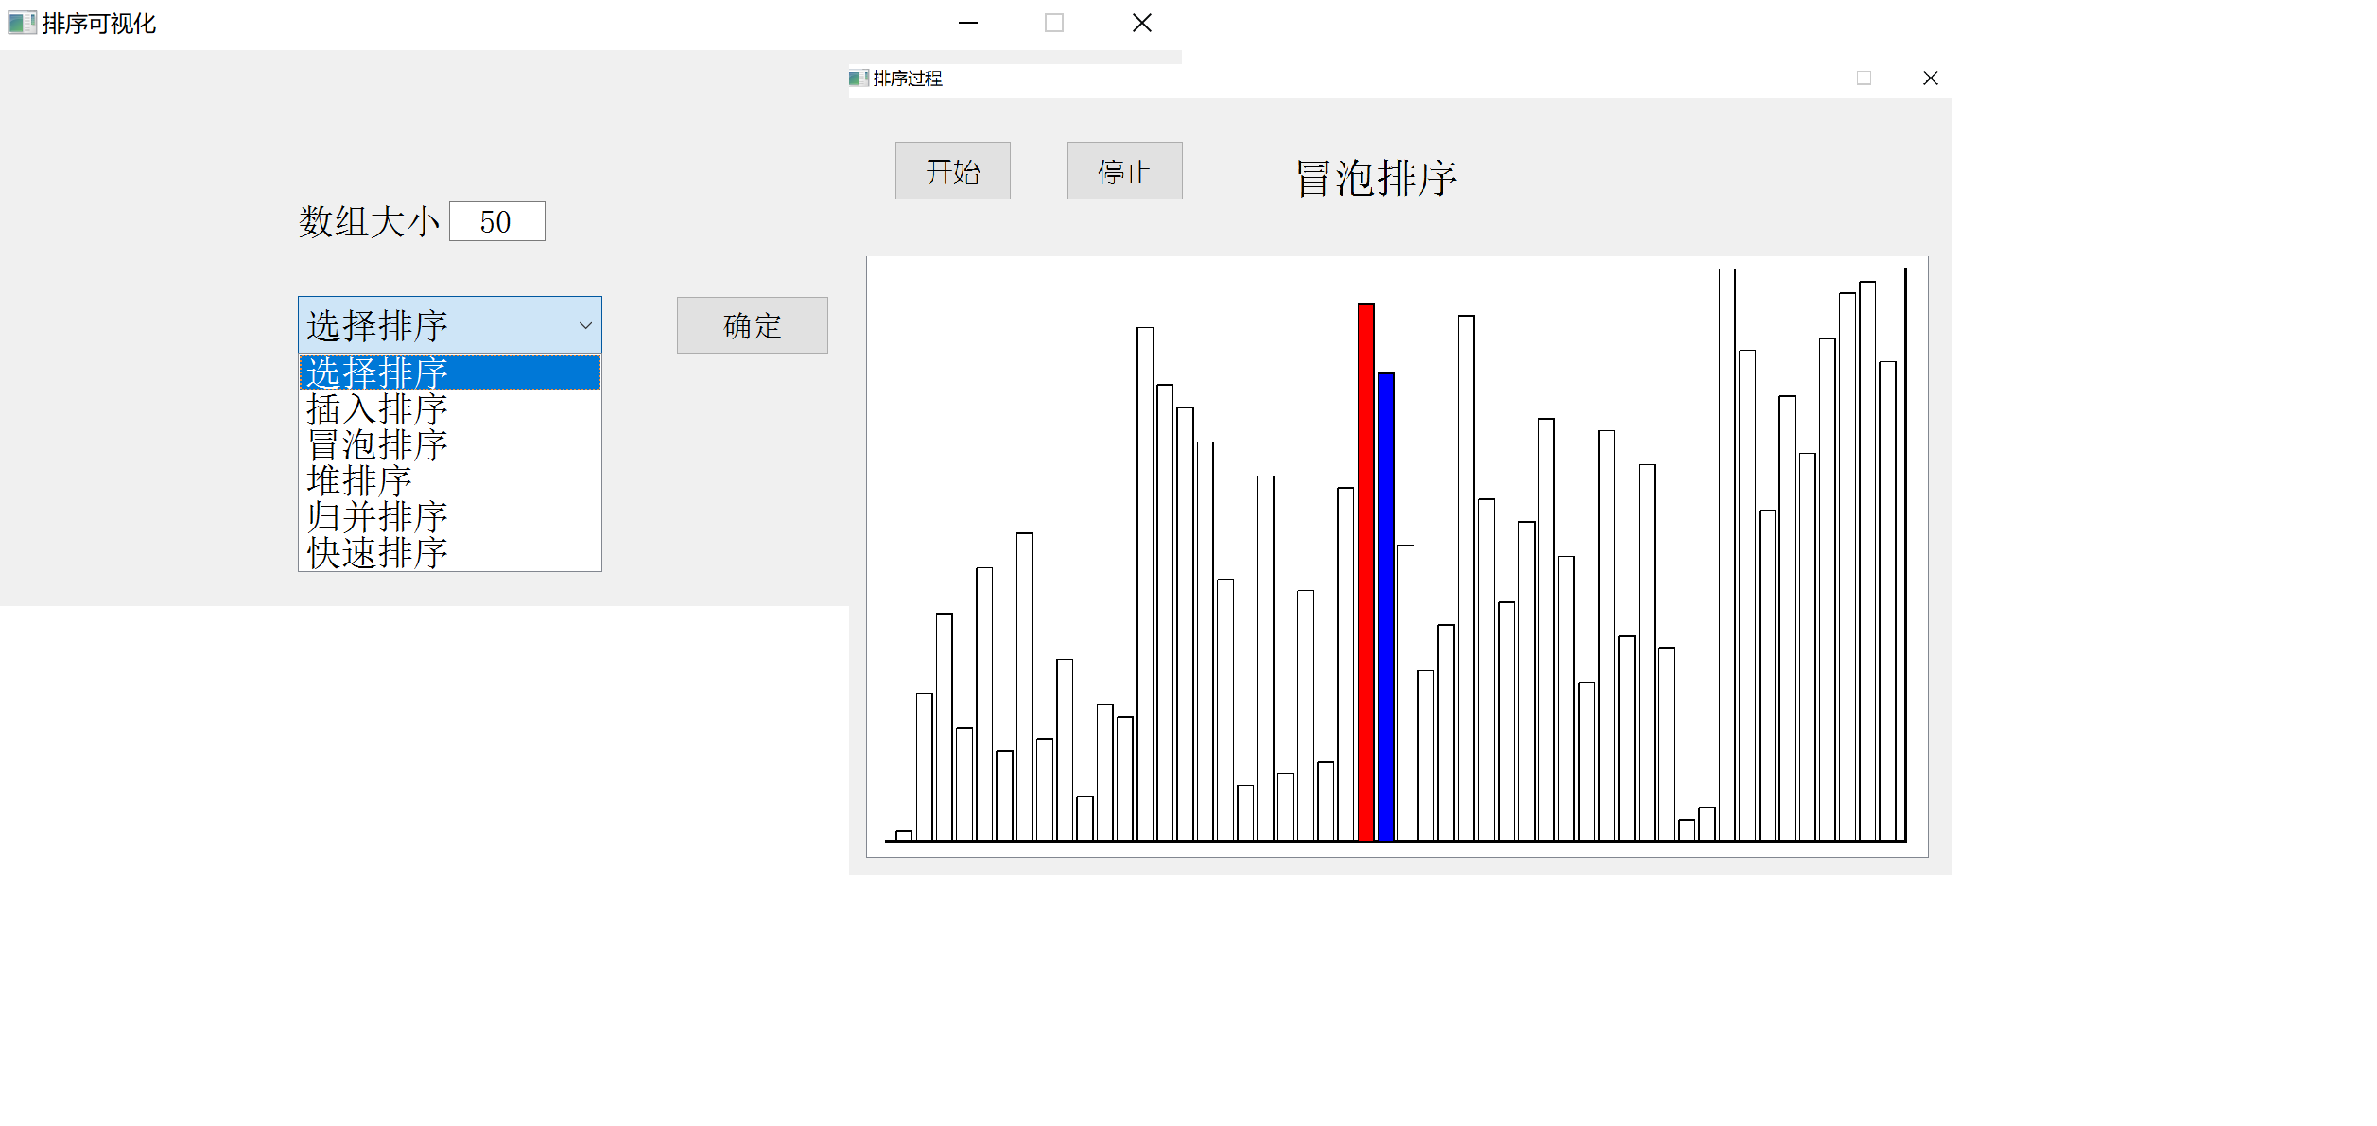This screenshot has height=1126, width=2377.
Task: Choose 快速排序 from the dropdown list
Action: (450, 552)
